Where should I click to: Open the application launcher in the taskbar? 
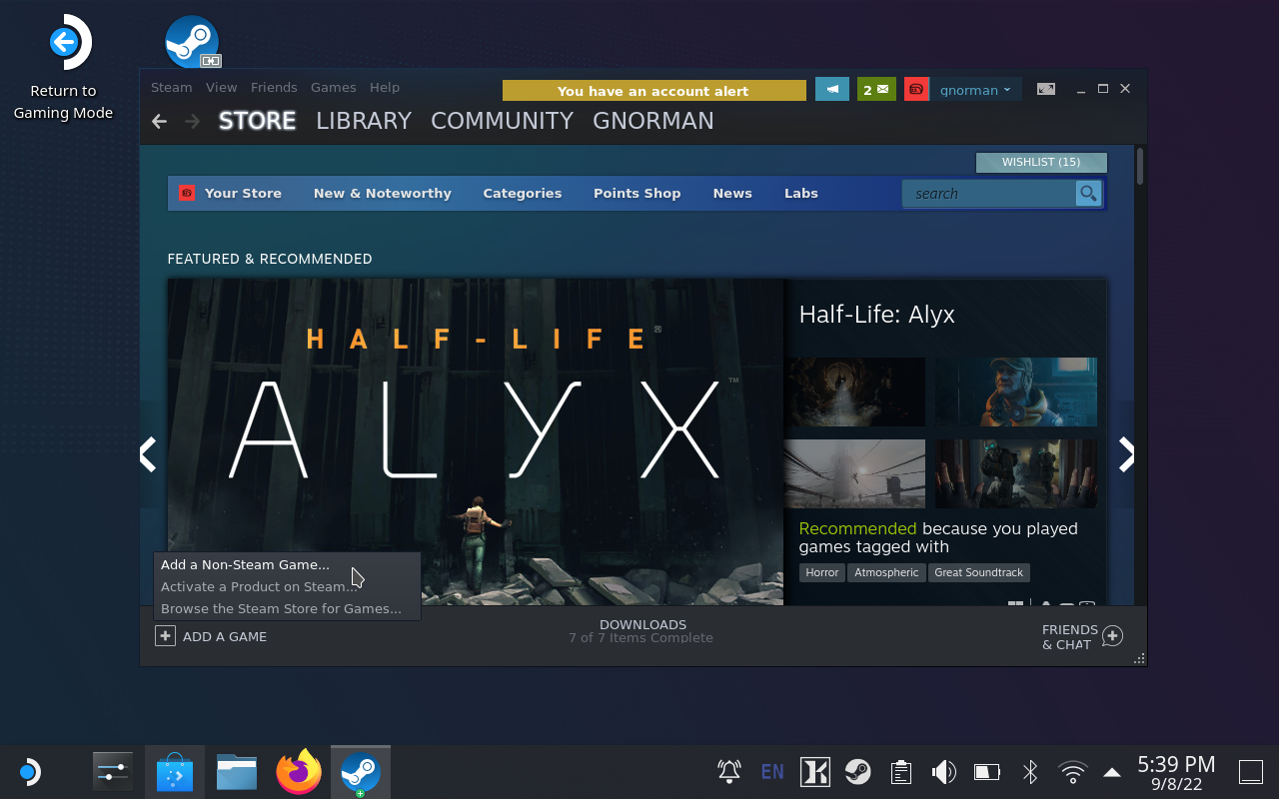(x=29, y=772)
